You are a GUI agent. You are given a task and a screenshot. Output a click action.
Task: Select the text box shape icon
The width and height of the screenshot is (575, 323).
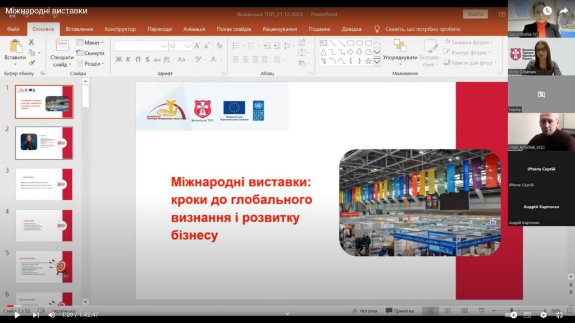[324, 43]
